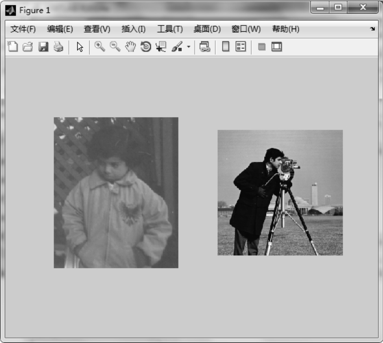Viewport: 383px width, 343px height.
Task: Toggle the Edit Plot arrow pointer
Action: point(80,47)
